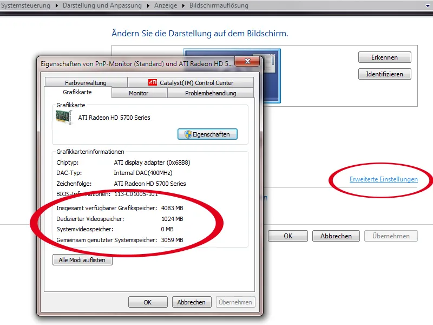Click Zeichenfolge value ATI Radeon HD 5700
This screenshot has height=325, width=433.
[150, 184]
